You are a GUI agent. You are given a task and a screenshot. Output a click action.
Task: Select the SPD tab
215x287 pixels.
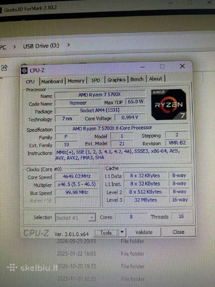point(96,80)
